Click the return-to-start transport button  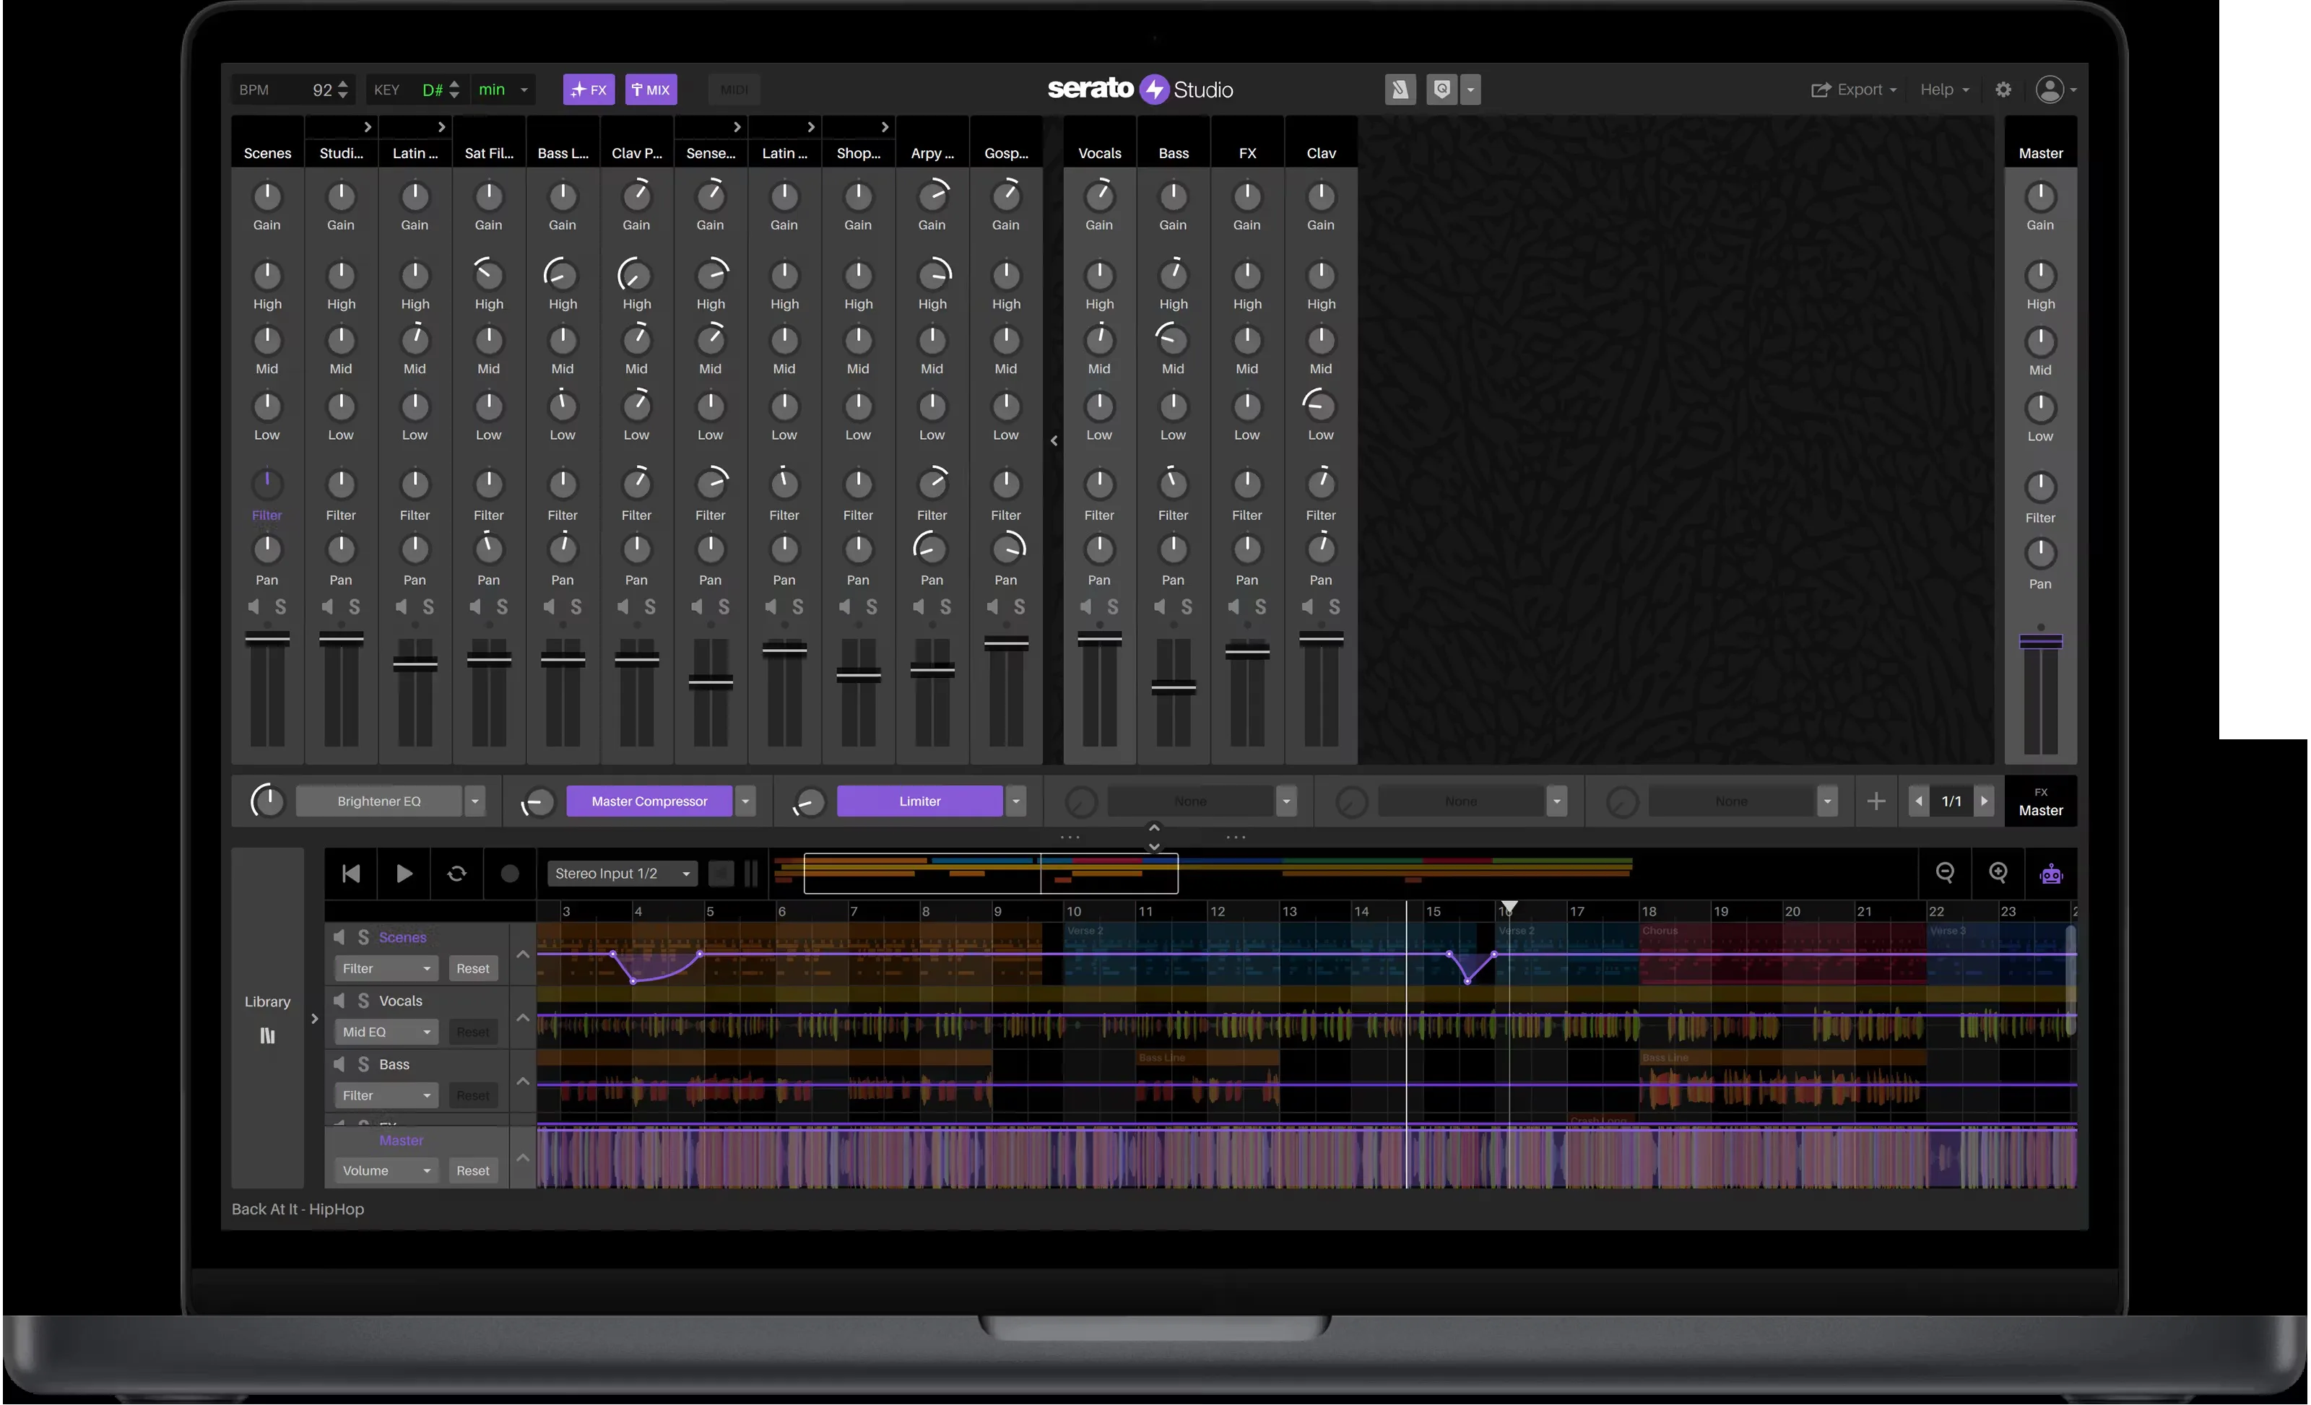click(x=351, y=874)
